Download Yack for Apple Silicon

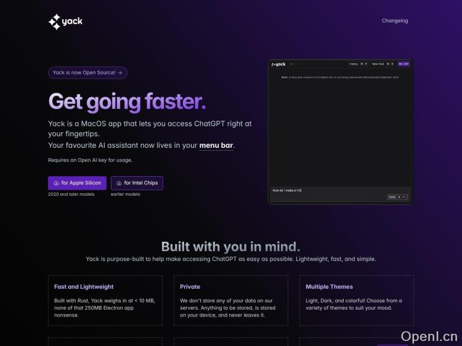[77, 183]
